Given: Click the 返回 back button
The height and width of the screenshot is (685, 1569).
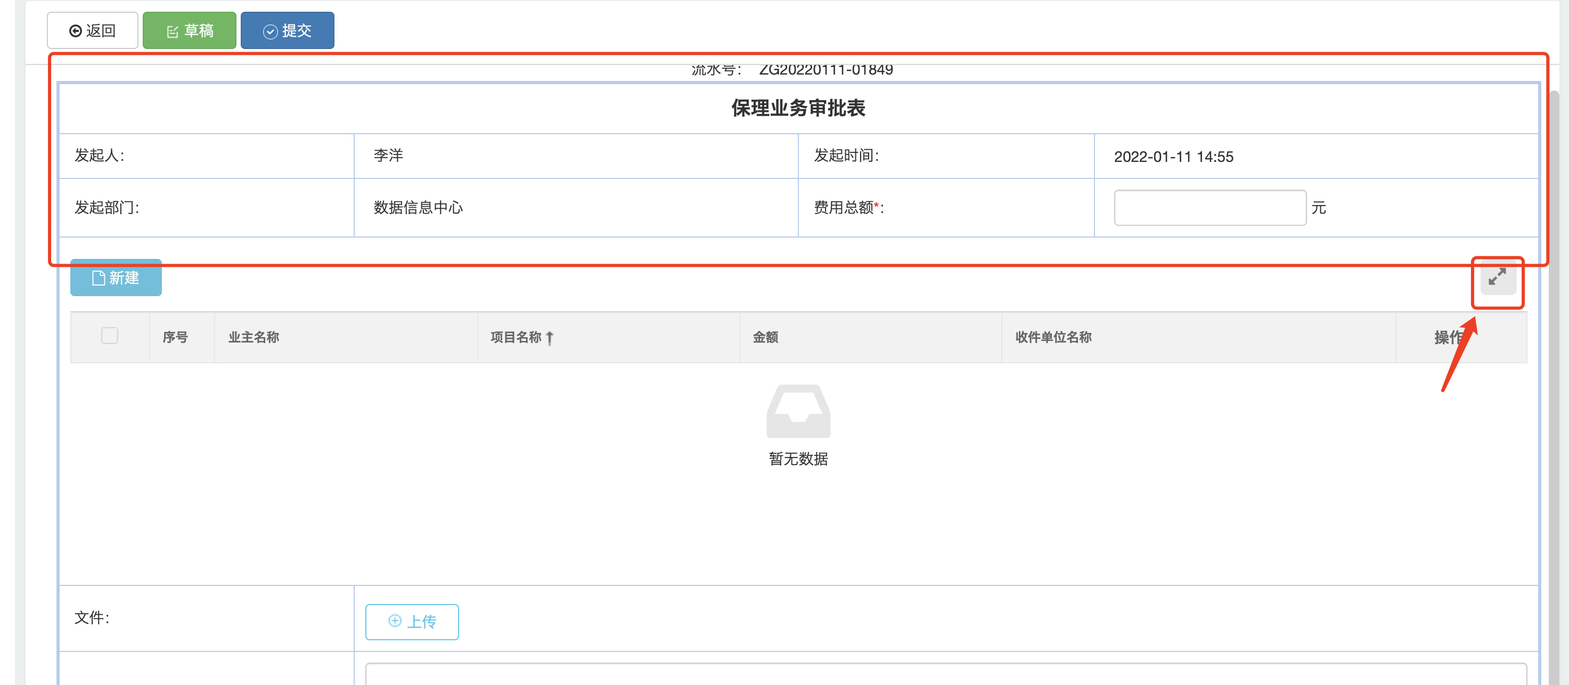Looking at the screenshot, I should [x=93, y=30].
